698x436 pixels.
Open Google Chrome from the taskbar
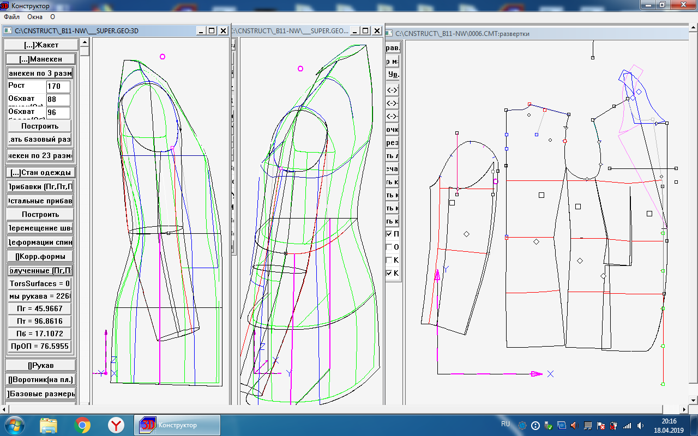[82, 425]
